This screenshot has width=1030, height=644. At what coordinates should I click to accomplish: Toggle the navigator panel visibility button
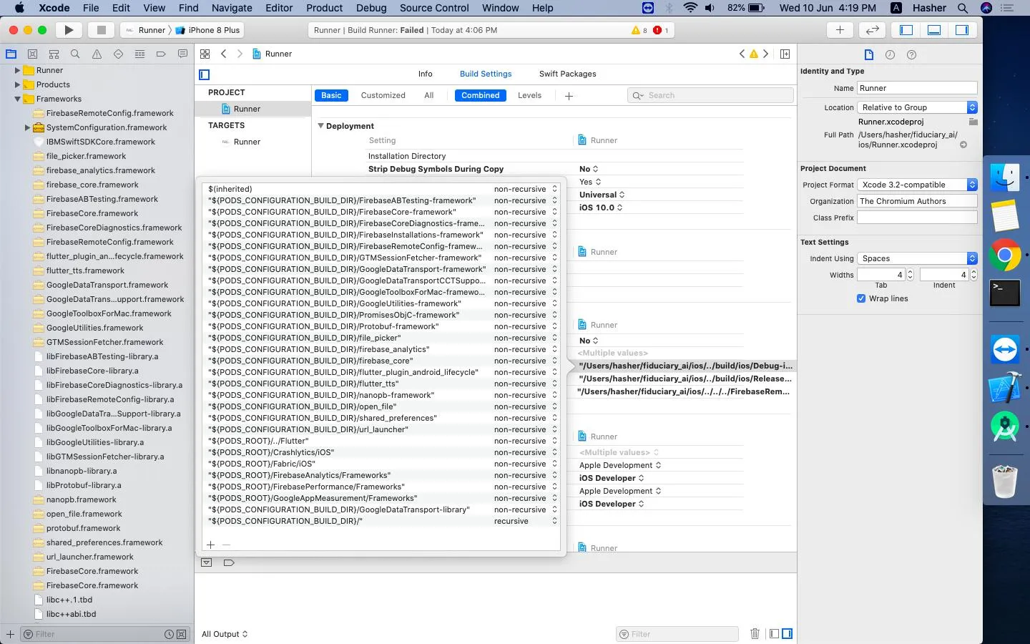906,30
